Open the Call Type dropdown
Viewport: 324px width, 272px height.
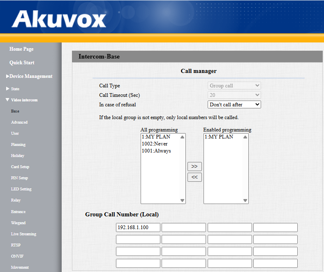coord(234,86)
